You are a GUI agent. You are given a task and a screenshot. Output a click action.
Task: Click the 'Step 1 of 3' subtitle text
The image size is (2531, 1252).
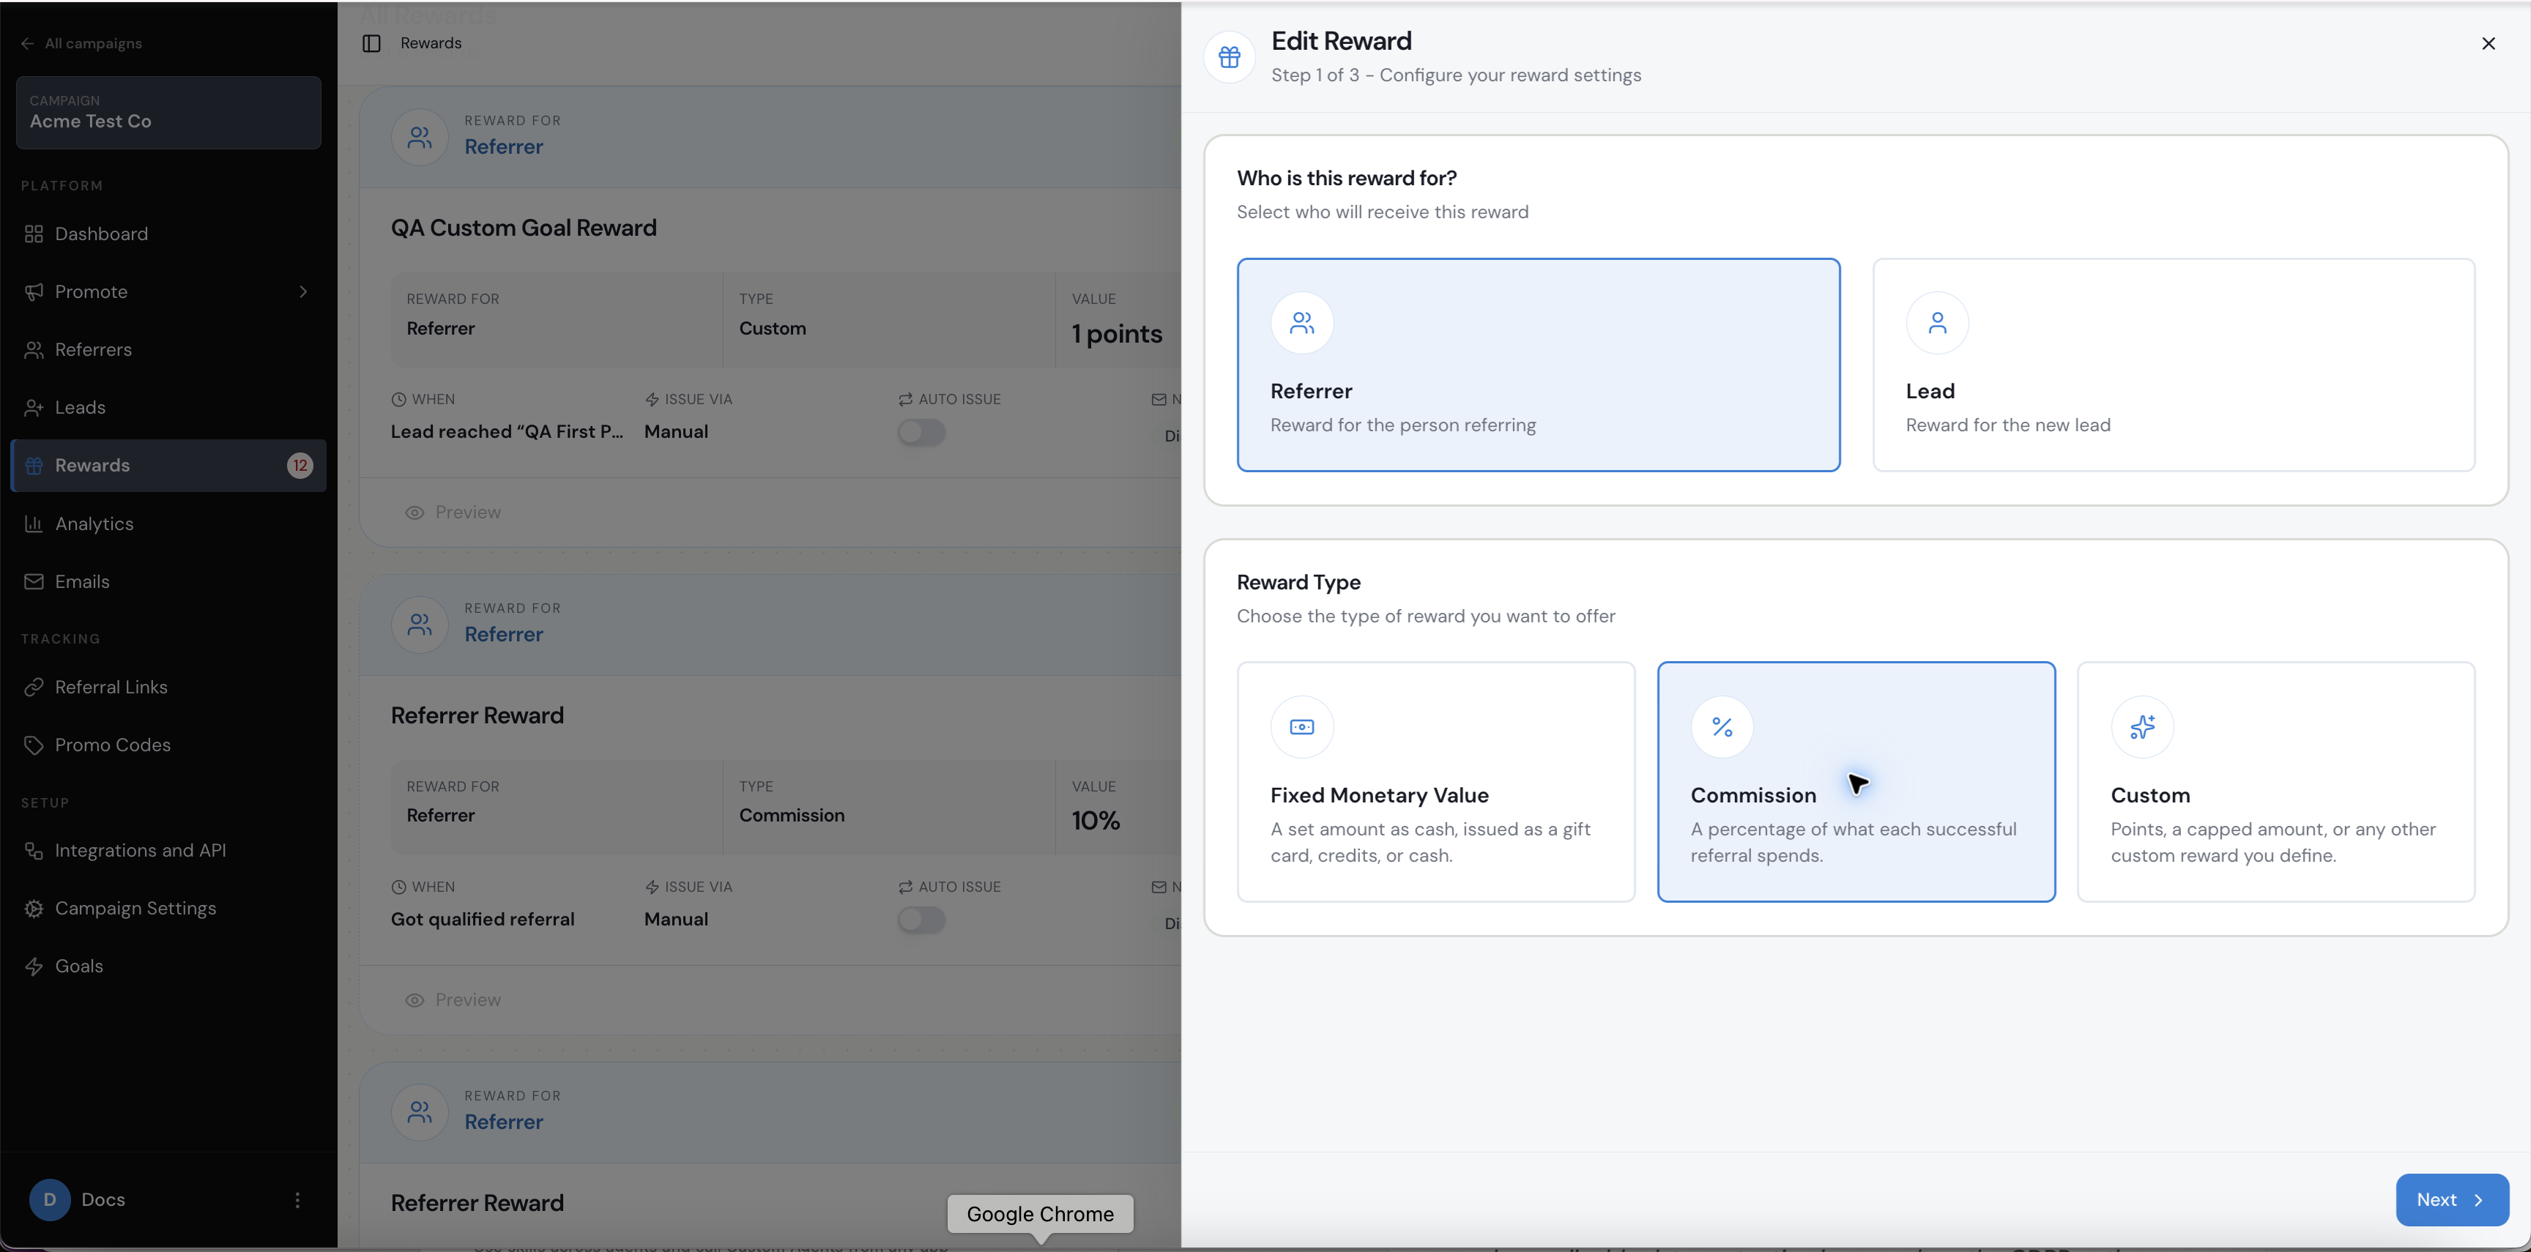pyautogui.click(x=1456, y=75)
